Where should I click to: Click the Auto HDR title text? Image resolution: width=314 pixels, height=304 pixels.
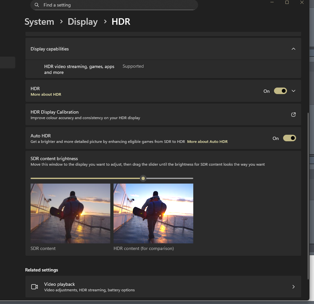click(41, 136)
